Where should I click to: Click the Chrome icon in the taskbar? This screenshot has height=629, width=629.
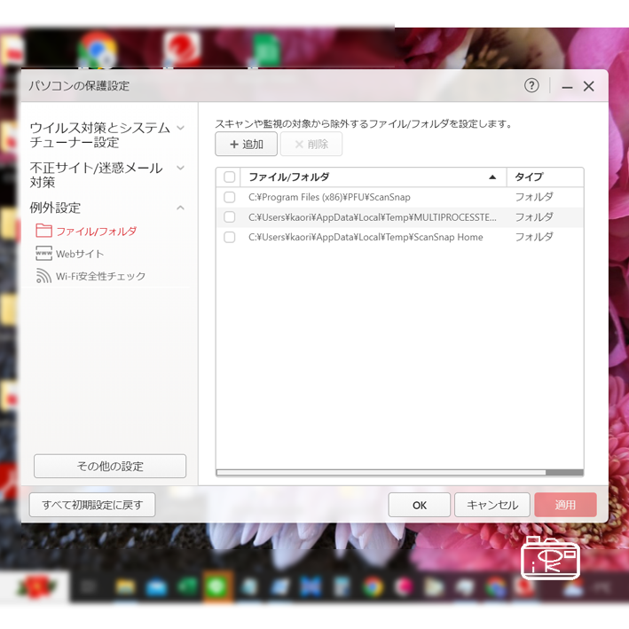tap(373, 587)
